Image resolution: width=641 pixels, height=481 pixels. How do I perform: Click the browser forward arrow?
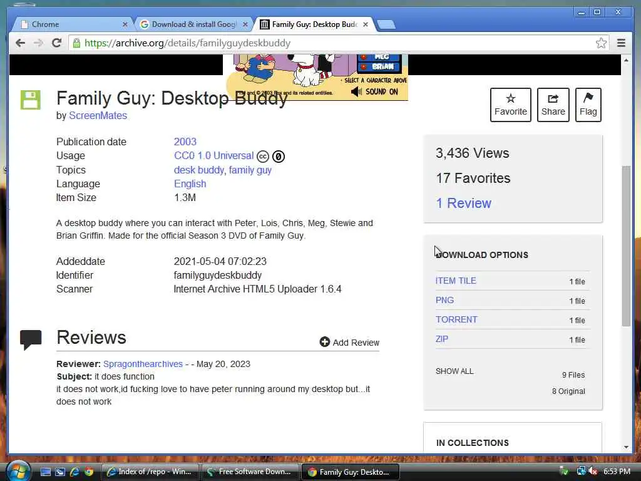38,43
